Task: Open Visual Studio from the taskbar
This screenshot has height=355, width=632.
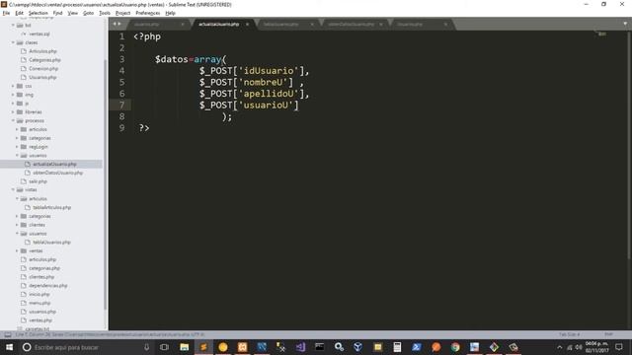Action: [x=300, y=347]
